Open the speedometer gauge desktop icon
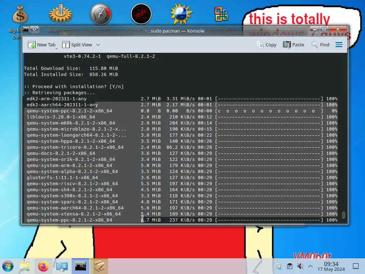The image size is (365, 274). tap(101, 14)
